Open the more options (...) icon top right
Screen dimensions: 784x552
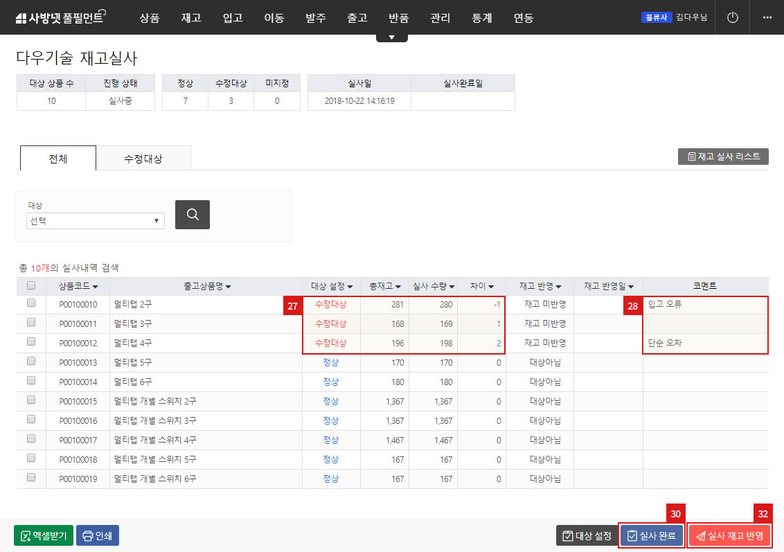click(x=767, y=18)
